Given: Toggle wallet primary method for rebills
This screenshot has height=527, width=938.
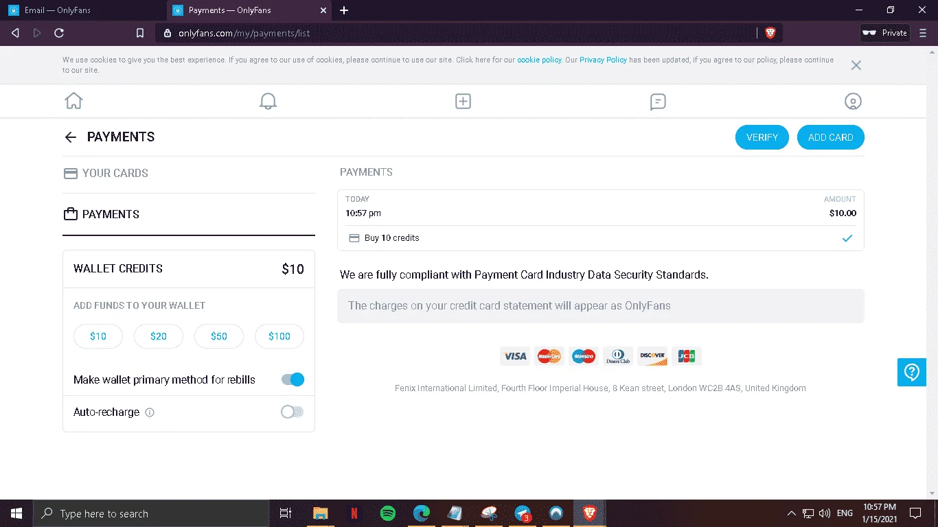Looking at the screenshot, I should click(x=293, y=379).
